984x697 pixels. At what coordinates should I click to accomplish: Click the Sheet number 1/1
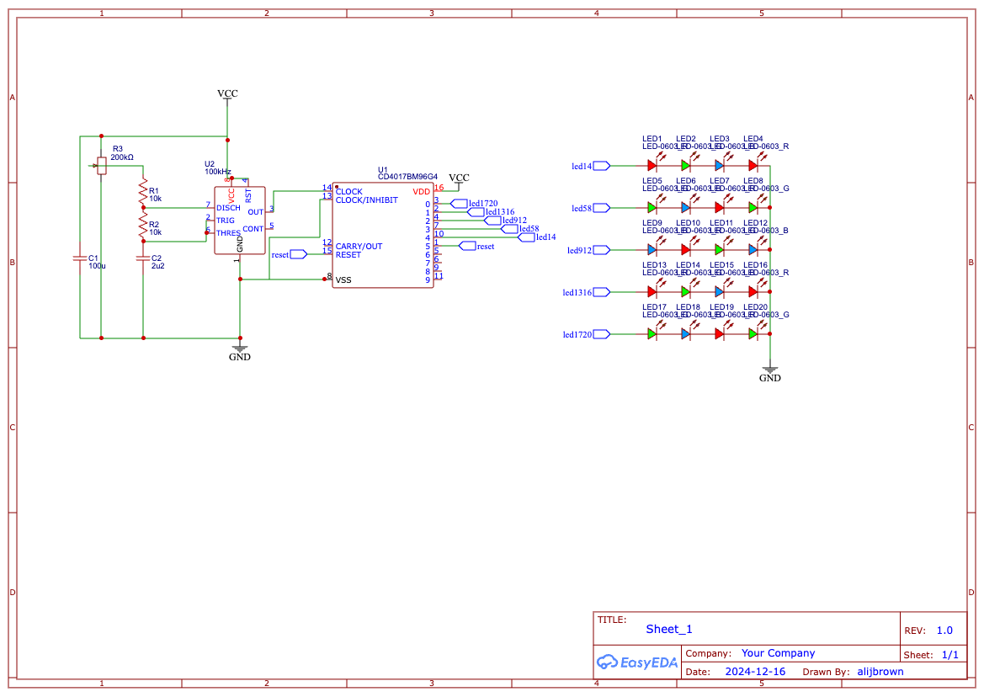tap(950, 655)
